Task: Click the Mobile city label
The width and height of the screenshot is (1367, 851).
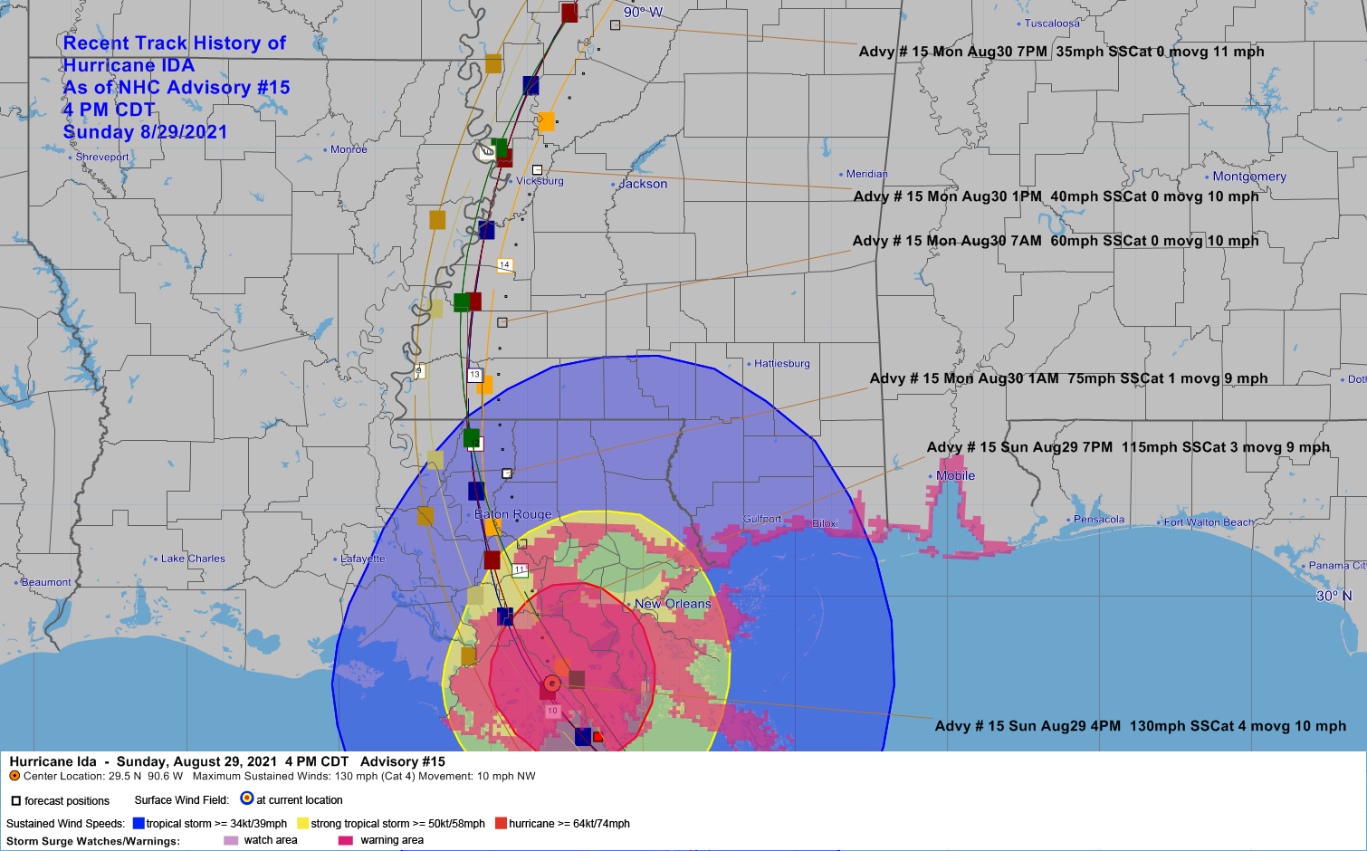Action: (x=956, y=475)
